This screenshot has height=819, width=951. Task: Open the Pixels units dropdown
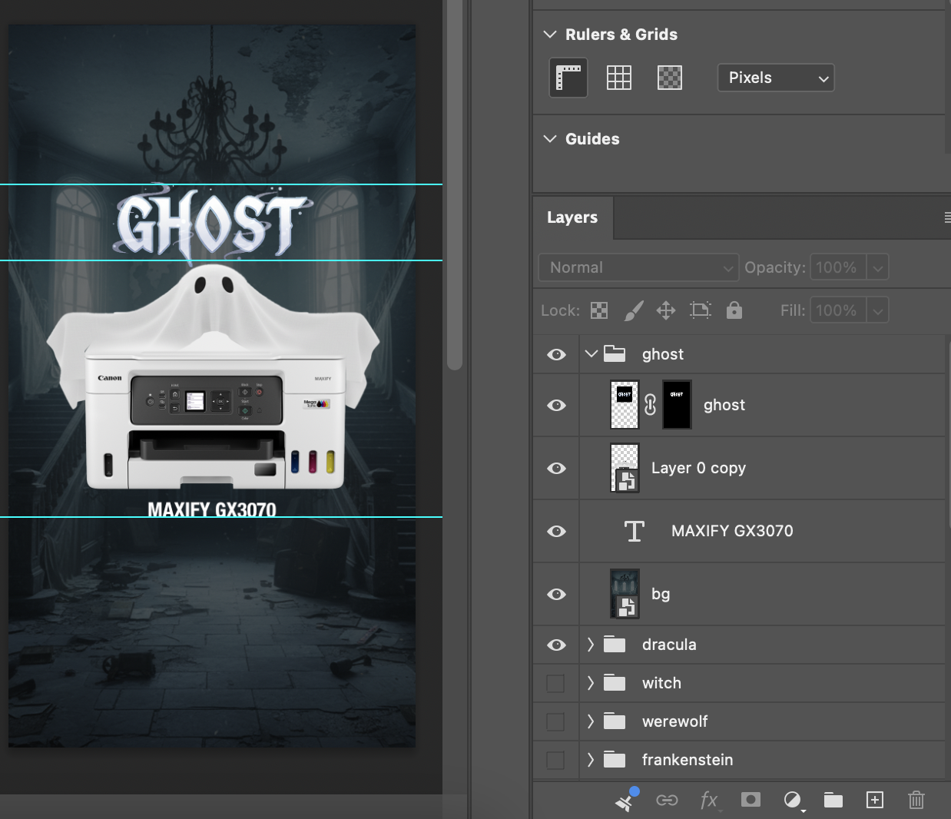coord(776,78)
